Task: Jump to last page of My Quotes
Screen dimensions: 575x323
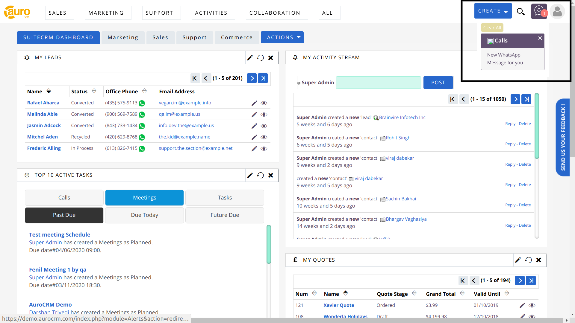Action: [531, 281]
